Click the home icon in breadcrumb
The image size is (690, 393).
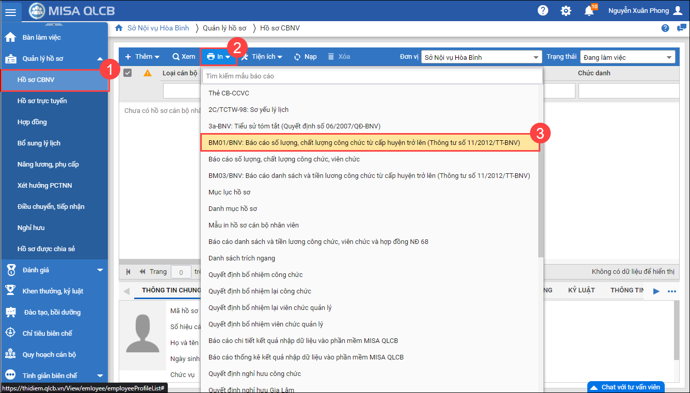(x=119, y=28)
